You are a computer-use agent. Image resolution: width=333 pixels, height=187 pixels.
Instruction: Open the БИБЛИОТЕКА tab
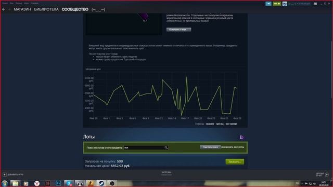pos(46,9)
